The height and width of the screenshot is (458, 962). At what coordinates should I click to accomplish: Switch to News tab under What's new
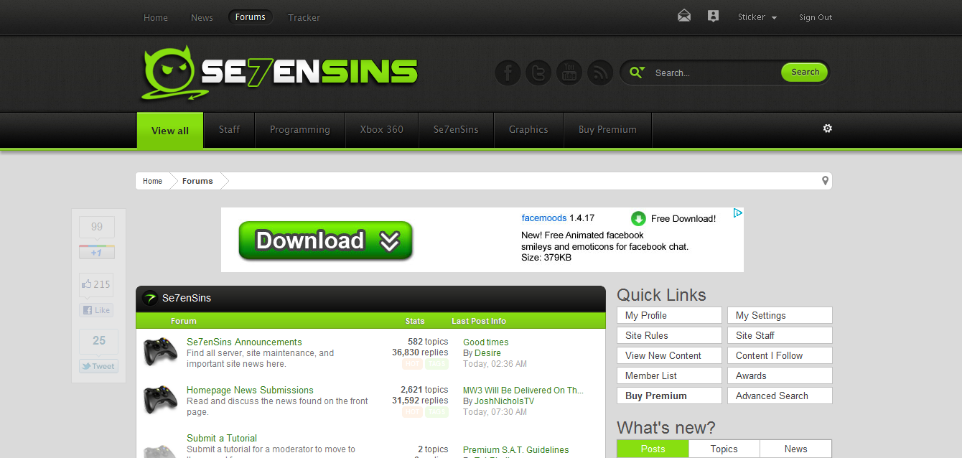pos(795,449)
